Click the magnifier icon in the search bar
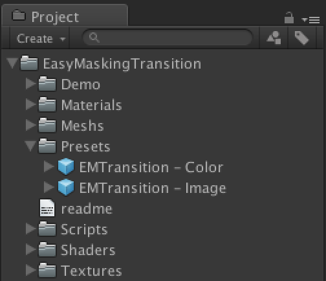The width and height of the screenshot is (326, 281). coord(94,38)
